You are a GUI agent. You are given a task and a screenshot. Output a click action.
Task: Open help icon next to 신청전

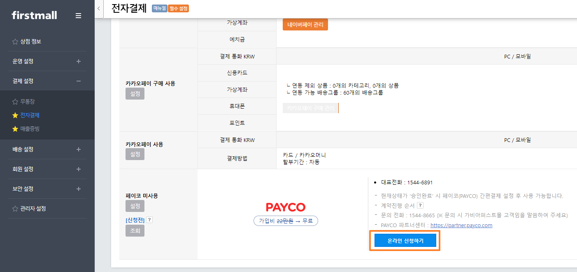point(149,220)
